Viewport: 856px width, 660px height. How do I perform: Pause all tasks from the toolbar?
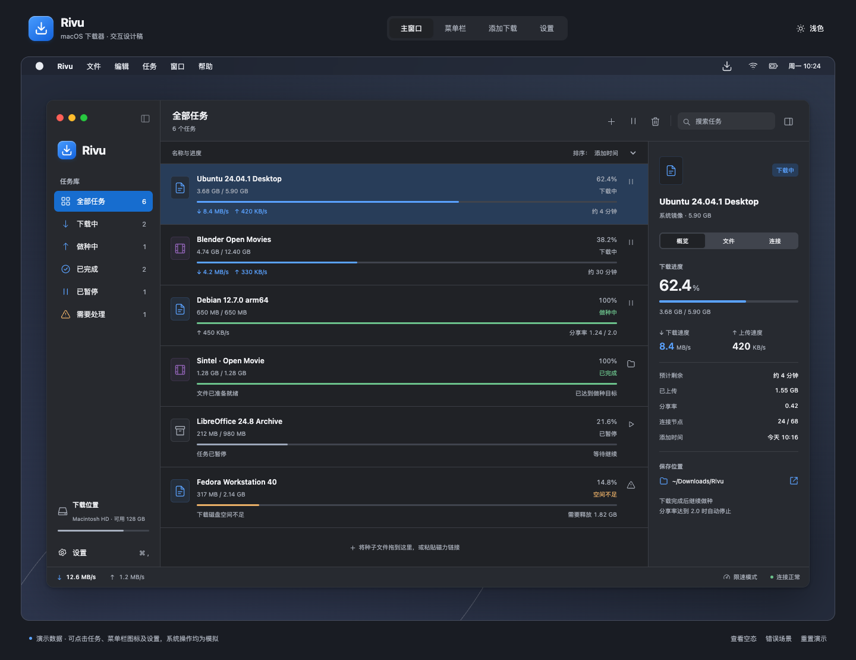(633, 121)
